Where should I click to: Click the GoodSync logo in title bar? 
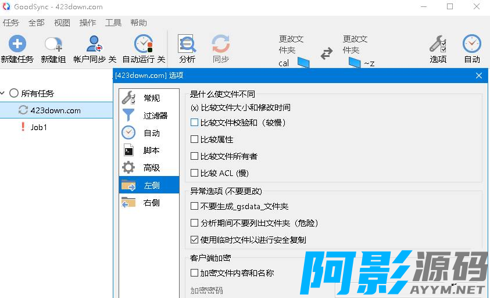(x=6, y=6)
